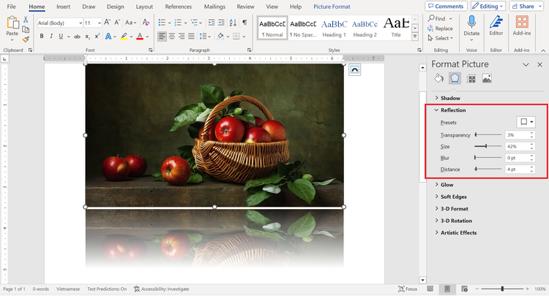This screenshot has width=549, height=304.
Task: Open the Change Case dropdown
Action: [131, 23]
